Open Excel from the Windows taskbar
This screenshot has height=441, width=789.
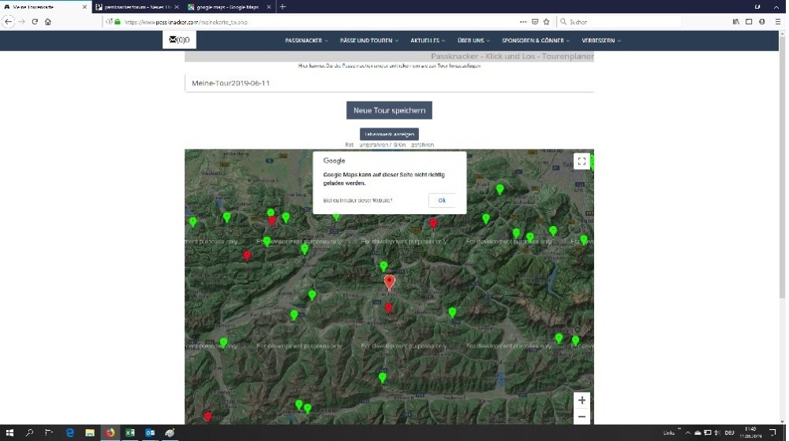(129, 432)
